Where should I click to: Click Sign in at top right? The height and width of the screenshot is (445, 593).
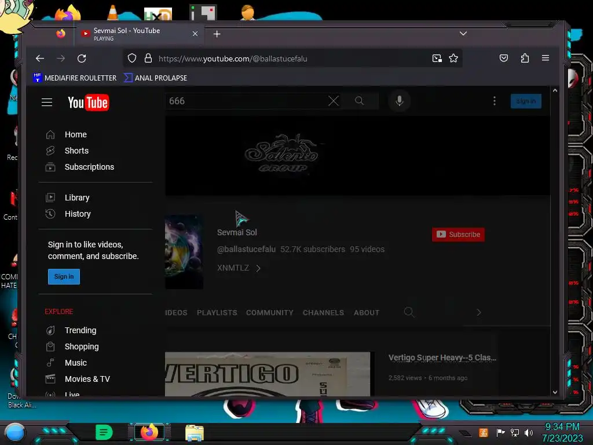[526, 101]
